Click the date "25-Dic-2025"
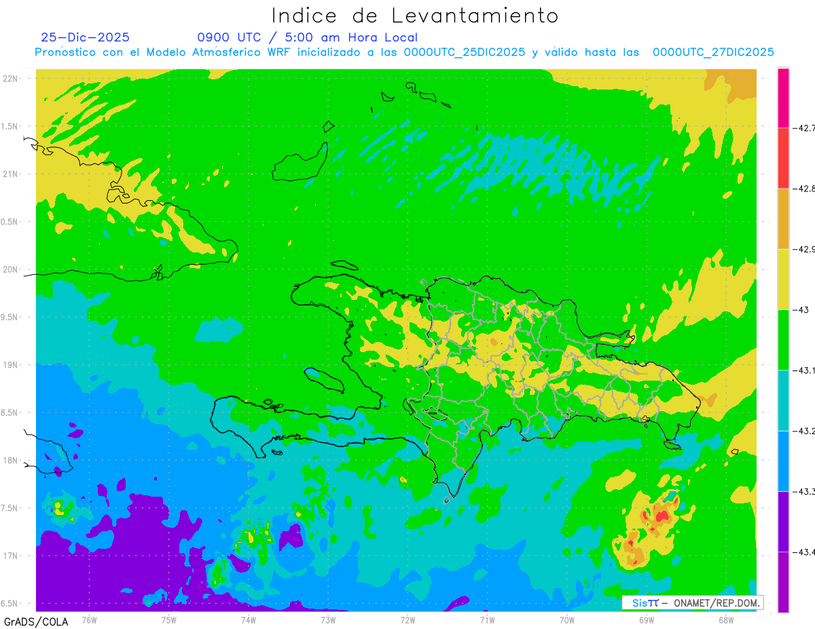815x629 pixels. [85, 37]
